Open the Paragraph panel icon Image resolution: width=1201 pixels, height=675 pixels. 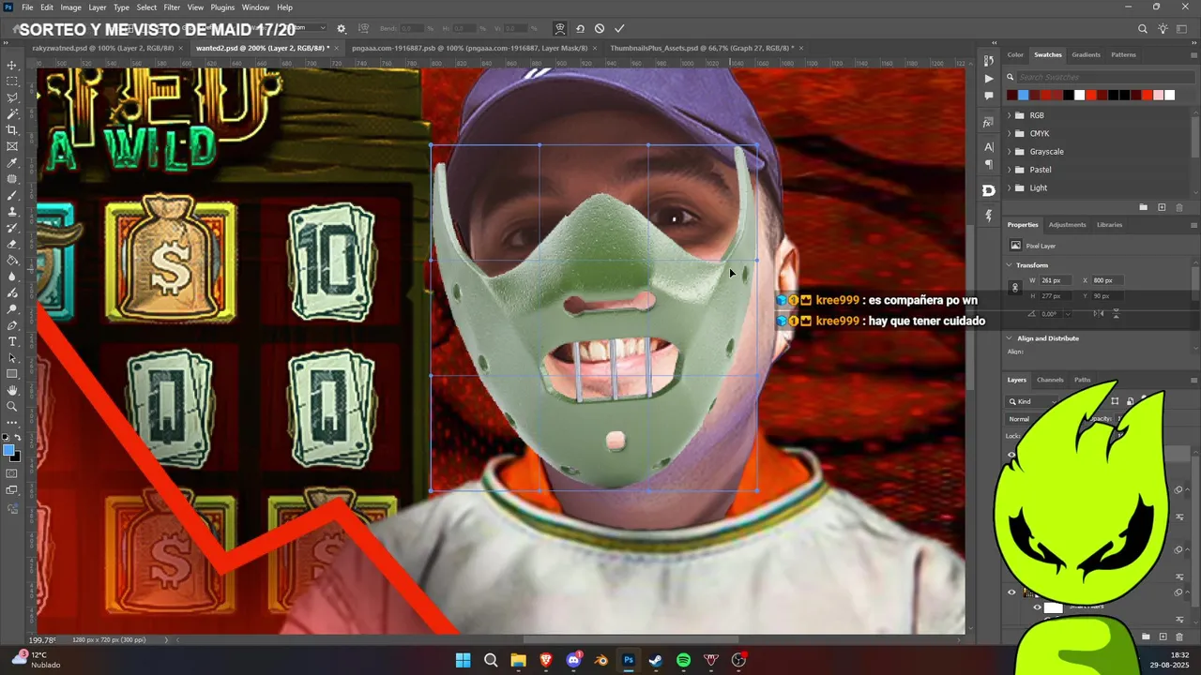(988, 164)
